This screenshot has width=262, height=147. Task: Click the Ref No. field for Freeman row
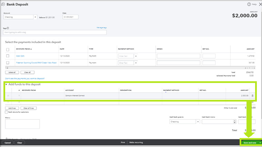(209, 63)
